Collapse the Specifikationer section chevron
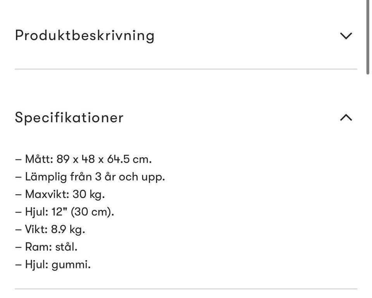The width and height of the screenshot is (372, 298). pyautogui.click(x=346, y=117)
